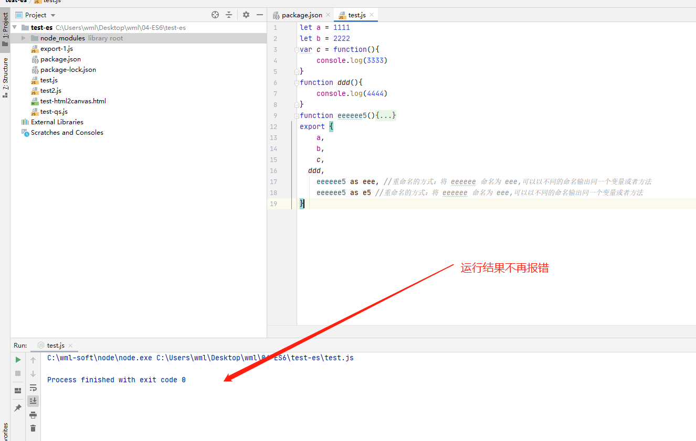Click the up-arrow stack trace icon
This screenshot has height=441, width=696.
pos(33,360)
